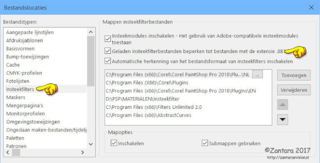This screenshot has height=163, width=320.
Task: Select Ongedaan maken-bestanden entry
Action: point(46,130)
